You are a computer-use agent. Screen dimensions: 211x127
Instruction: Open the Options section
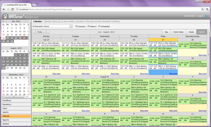coord(16,124)
